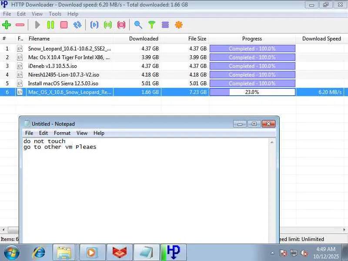The height and width of the screenshot is (261, 348).
Task: Open HTTP Downloader View menu
Action: point(37,14)
